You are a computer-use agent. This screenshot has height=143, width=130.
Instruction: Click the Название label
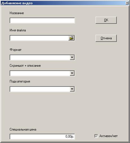17,13
